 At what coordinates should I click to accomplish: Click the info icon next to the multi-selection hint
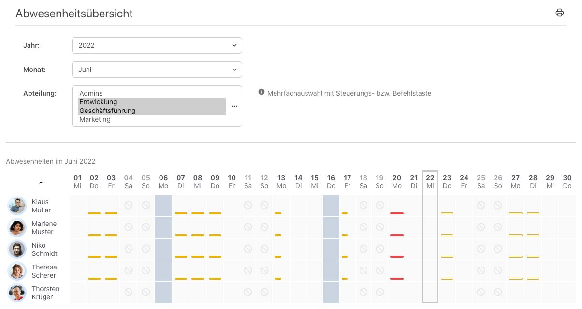(262, 93)
